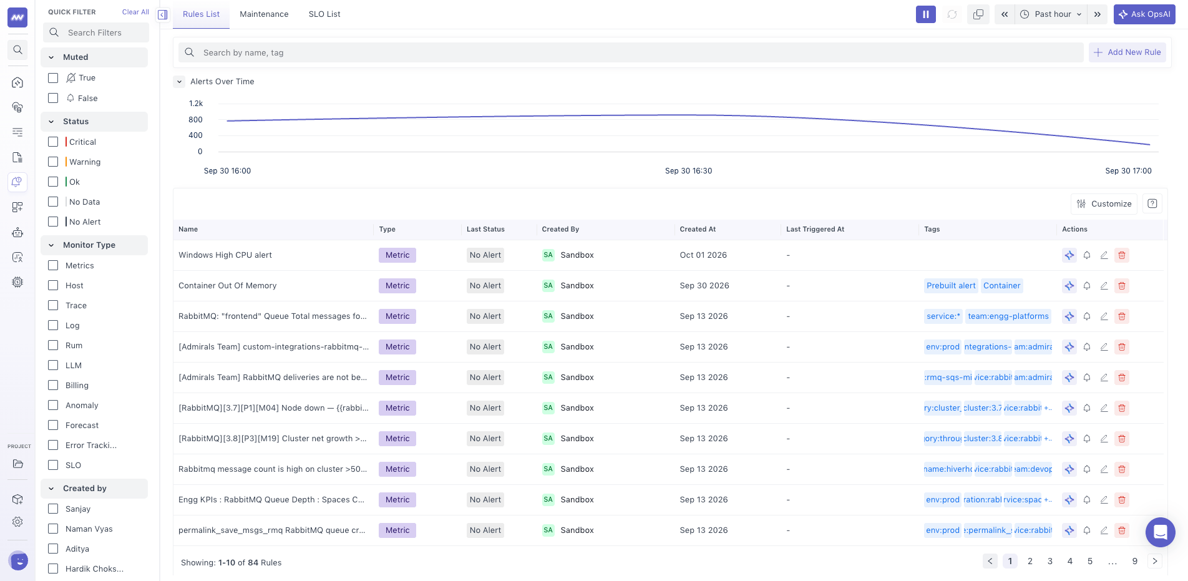This screenshot has height=581, width=1188.
Task: Check the Muted True filter
Action: [x=53, y=78]
